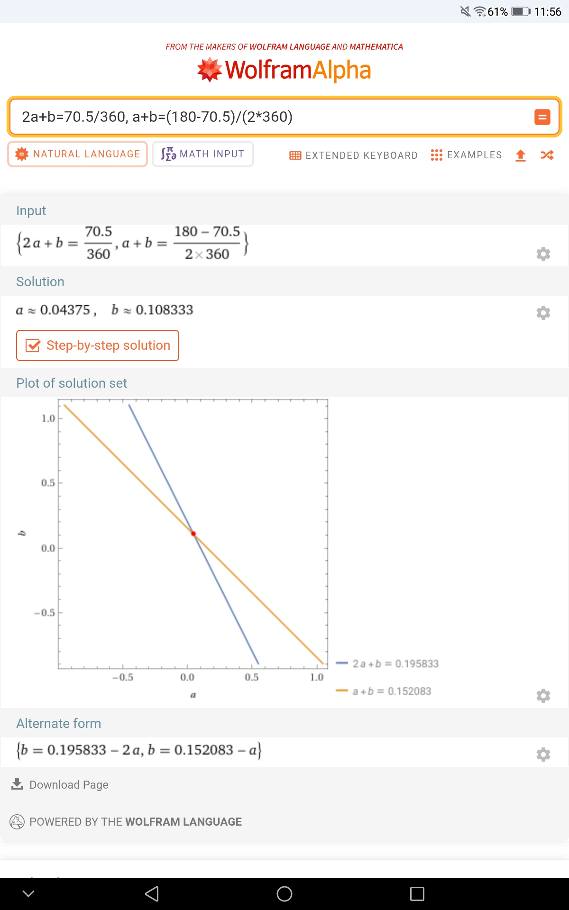The image size is (569, 910).
Task: Switch to Natural Language input mode
Action: click(78, 154)
